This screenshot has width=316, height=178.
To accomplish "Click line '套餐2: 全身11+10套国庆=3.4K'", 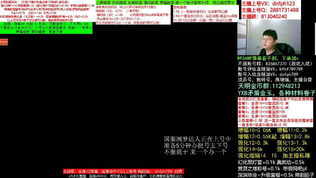I will coord(263,108).
